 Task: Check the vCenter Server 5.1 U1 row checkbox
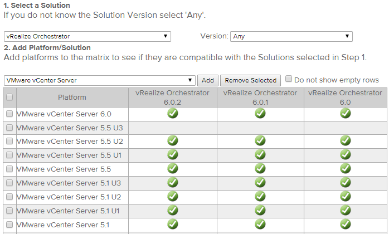click(x=9, y=211)
